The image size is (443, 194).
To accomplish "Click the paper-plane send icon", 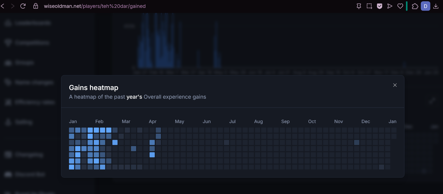I will point(390,6).
